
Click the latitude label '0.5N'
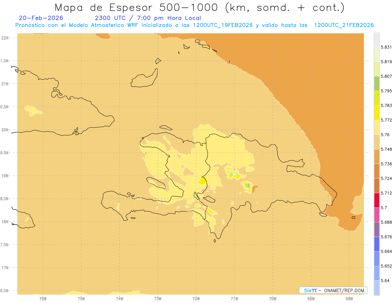tap(5, 107)
